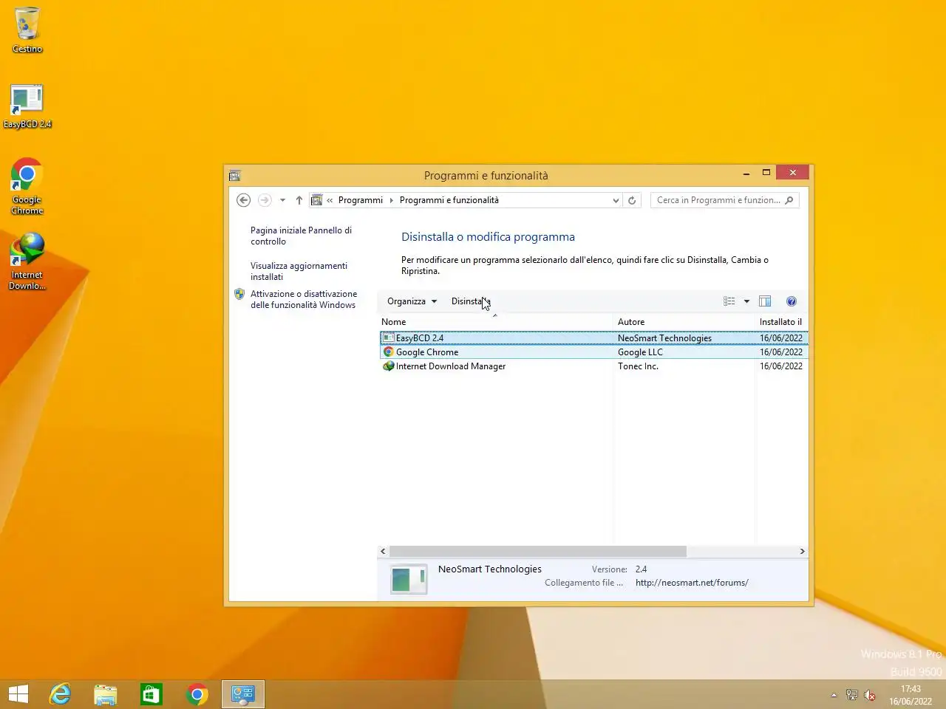Click the EasyBCD thumbnail in details pane
Image resolution: width=946 pixels, height=709 pixels.
pyautogui.click(x=409, y=579)
